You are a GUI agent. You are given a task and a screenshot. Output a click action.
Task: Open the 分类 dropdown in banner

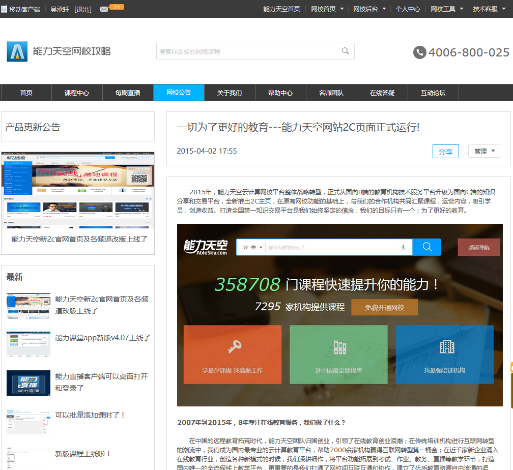click(x=252, y=247)
